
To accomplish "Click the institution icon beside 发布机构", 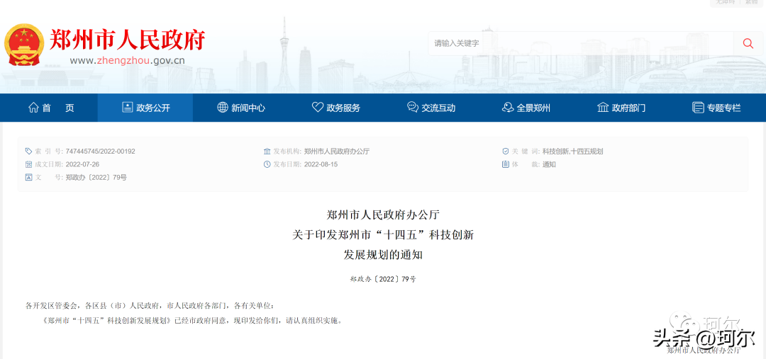I will point(267,152).
